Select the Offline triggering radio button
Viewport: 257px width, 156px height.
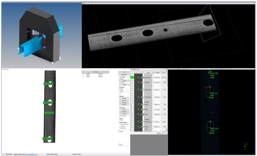pos(119,88)
